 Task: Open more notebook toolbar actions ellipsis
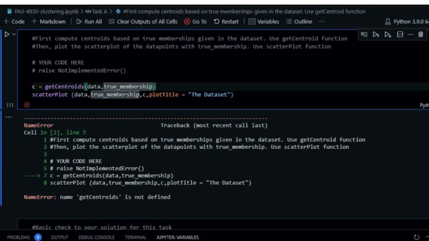point(322,21)
